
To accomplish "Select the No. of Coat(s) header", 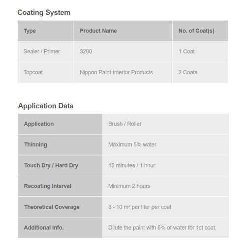I will [x=200, y=31].
